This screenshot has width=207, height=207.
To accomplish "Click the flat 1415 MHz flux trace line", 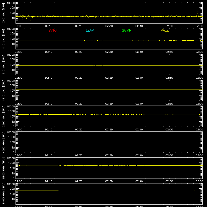I will pyautogui.click(x=109, y=90).
